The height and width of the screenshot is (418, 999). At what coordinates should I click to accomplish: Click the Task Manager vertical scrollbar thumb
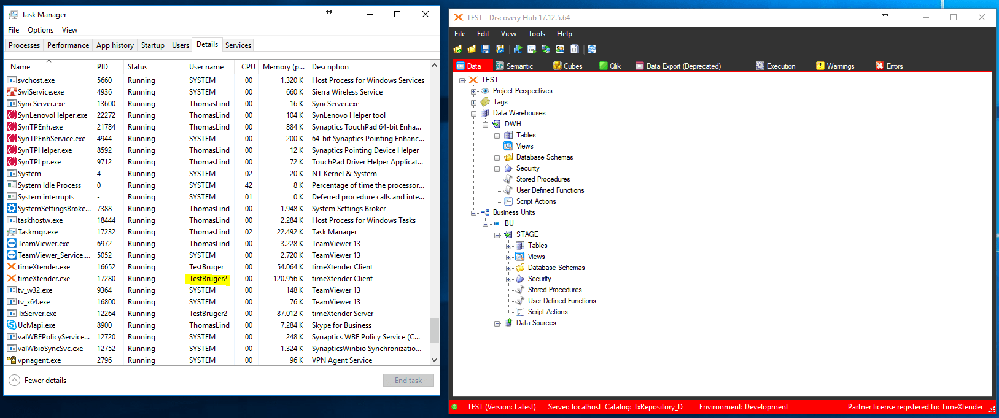click(x=434, y=330)
